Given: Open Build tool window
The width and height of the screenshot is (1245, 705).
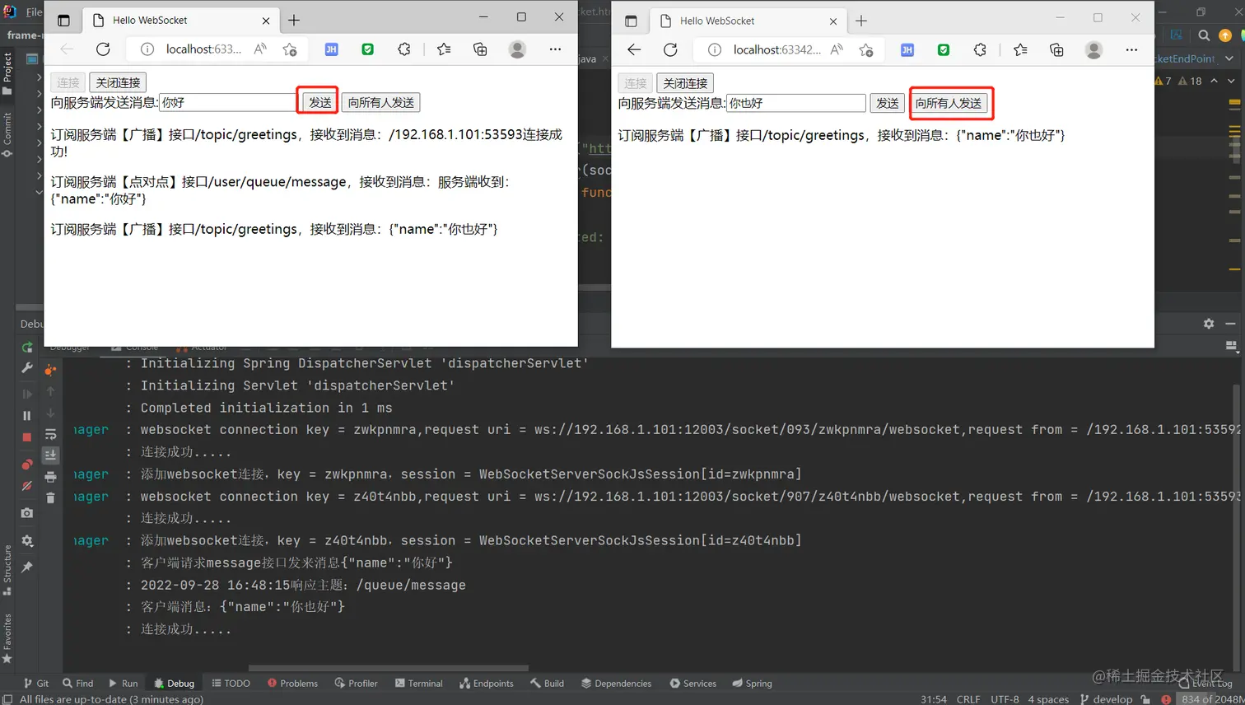Looking at the screenshot, I should pyautogui.click(x=547, y=684).
